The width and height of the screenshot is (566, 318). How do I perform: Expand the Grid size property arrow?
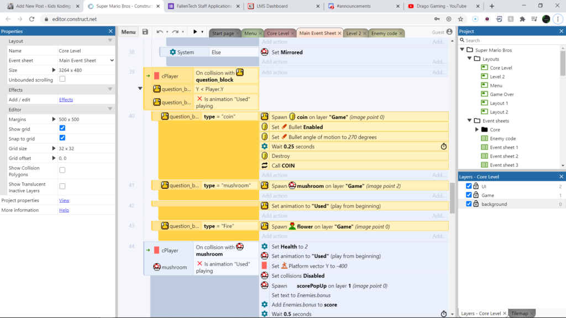pos(54,148)
